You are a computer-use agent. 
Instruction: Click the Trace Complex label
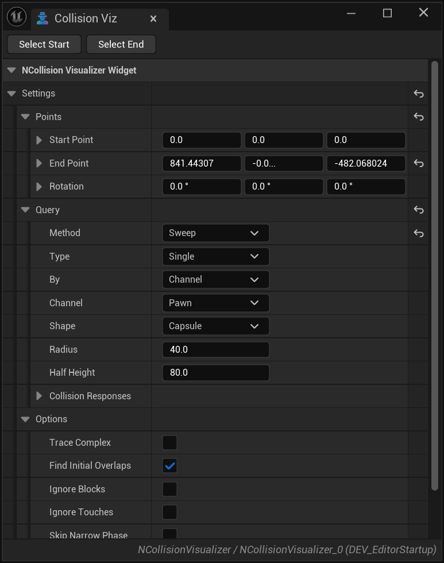click(x=80, y=442)
